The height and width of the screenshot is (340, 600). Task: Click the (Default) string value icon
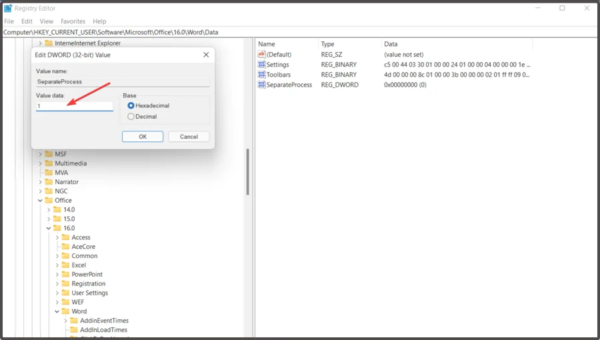click(x=261, y=54)
